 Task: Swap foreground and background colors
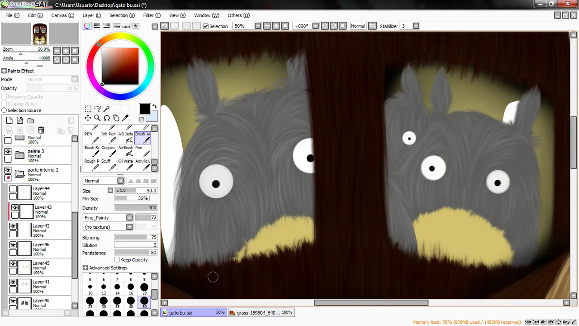154,107
